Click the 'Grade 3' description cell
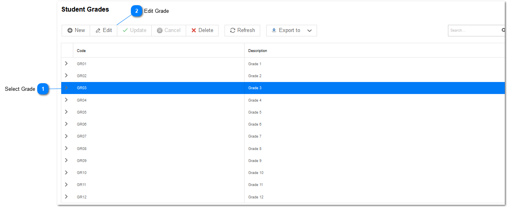Image resolution: width=508 pixels, height=208 pixels. click(x=375, y=88)
